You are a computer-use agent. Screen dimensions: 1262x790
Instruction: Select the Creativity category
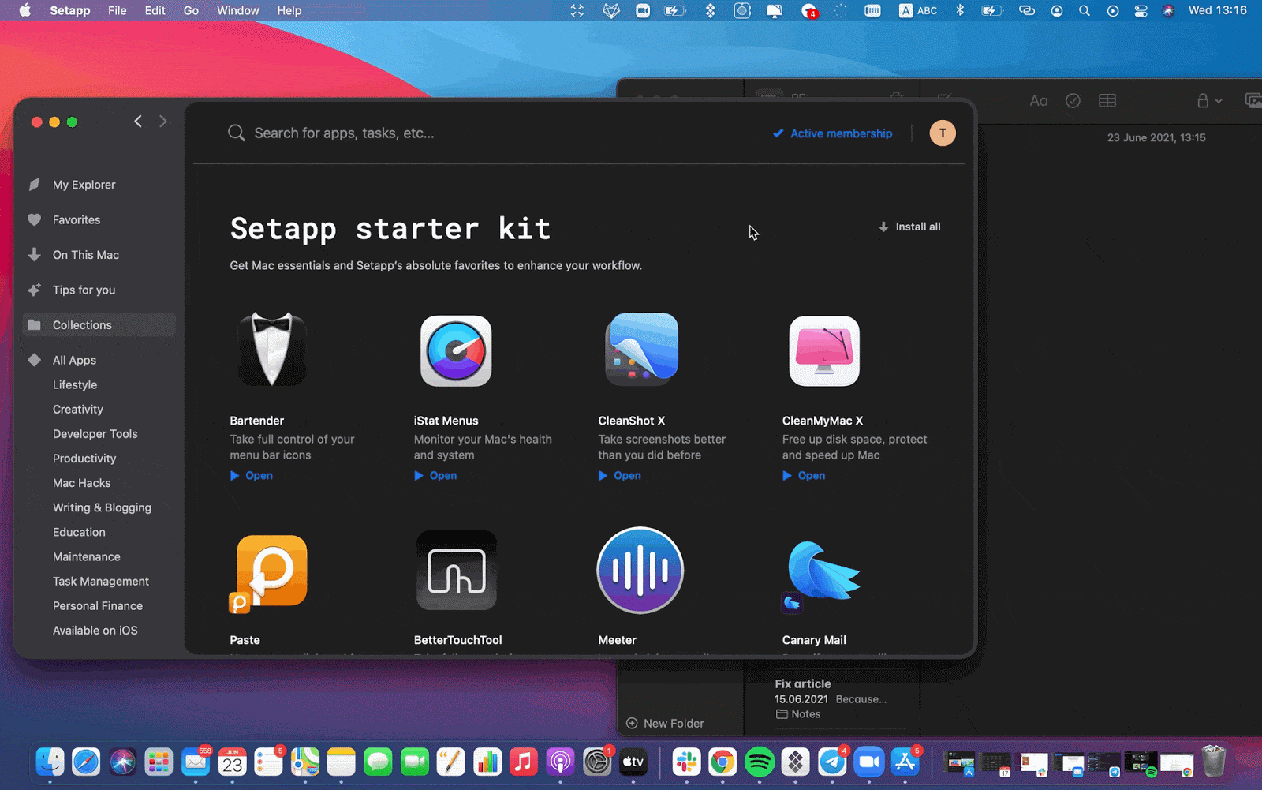(x=78, y=409)
